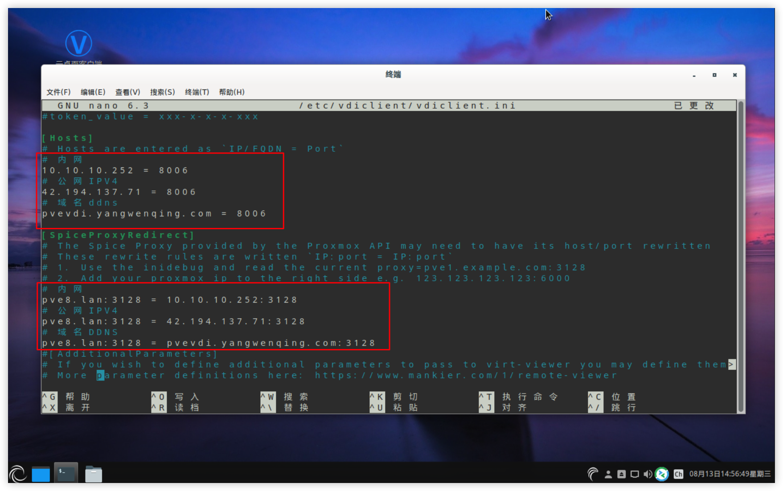Click the swirl icon in system tray
This screenshot has width=783, height=491.
(x=593, y=474)
